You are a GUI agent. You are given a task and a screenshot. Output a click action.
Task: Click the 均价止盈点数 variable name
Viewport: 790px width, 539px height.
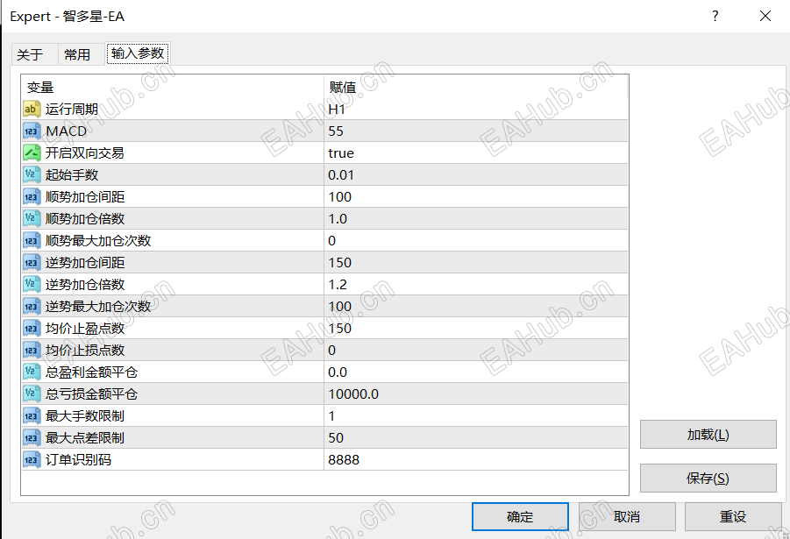[x=85, y=328]
